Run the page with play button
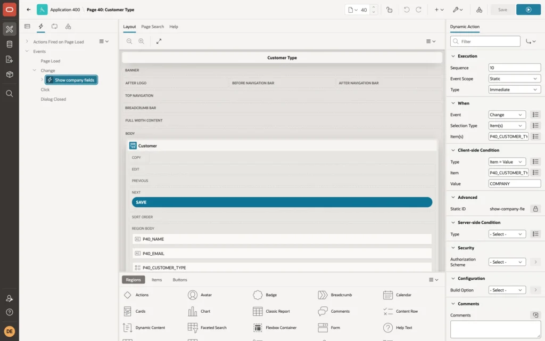This screenshot has width=545, height=341. [529, 10]
